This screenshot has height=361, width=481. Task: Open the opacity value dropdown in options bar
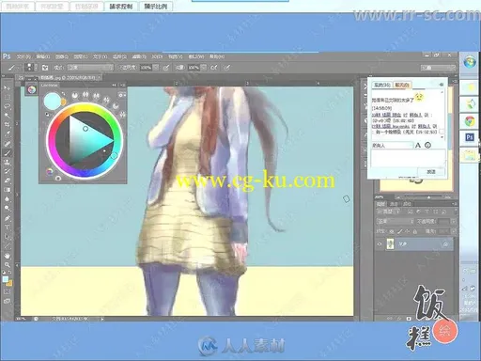tap(156, 68)
